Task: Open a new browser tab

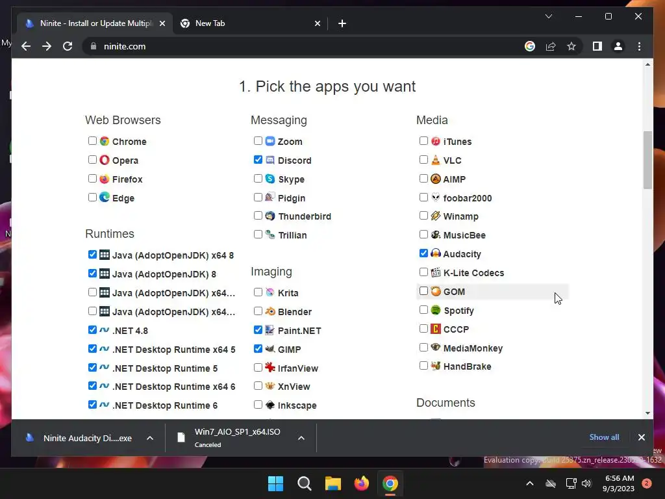Action: coord(342,23)
